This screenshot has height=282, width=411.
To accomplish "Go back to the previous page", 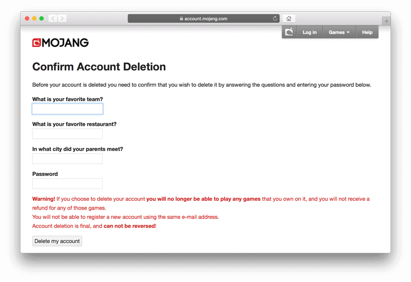I will tap(53, 18).
